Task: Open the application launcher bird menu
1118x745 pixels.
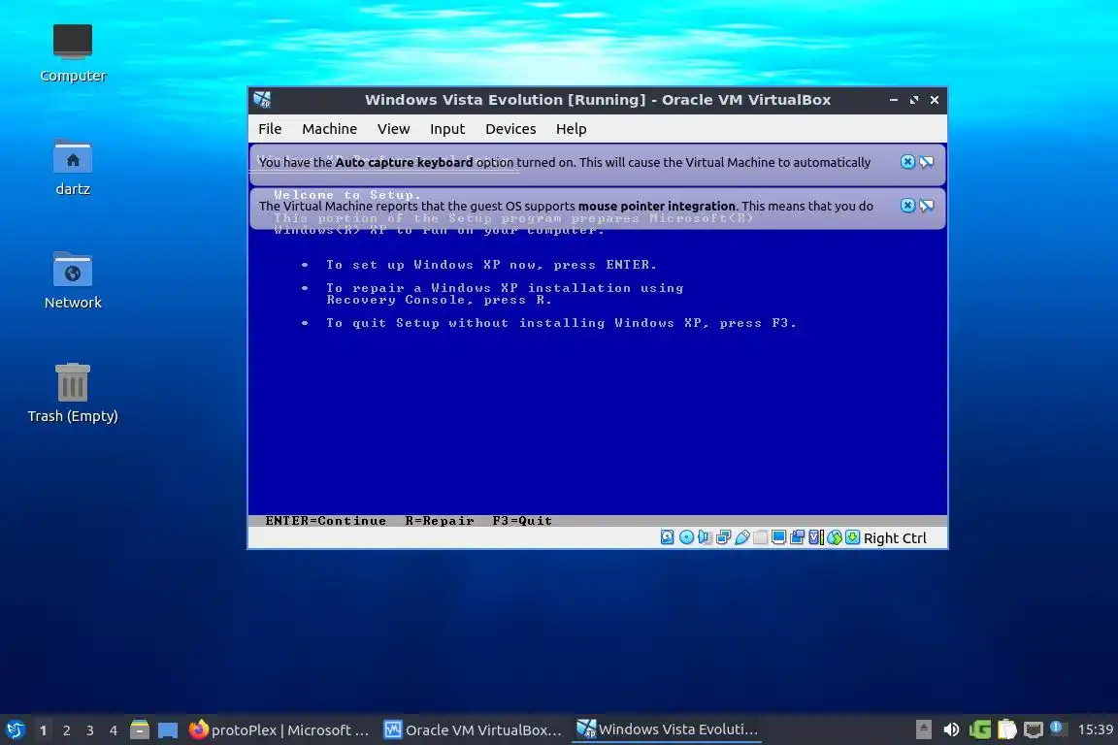Action: click(x=15, y=730)
